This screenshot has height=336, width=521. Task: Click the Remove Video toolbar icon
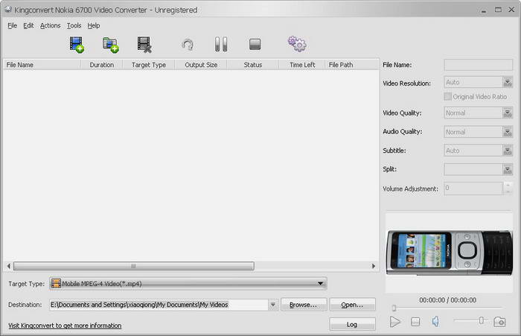144,45
